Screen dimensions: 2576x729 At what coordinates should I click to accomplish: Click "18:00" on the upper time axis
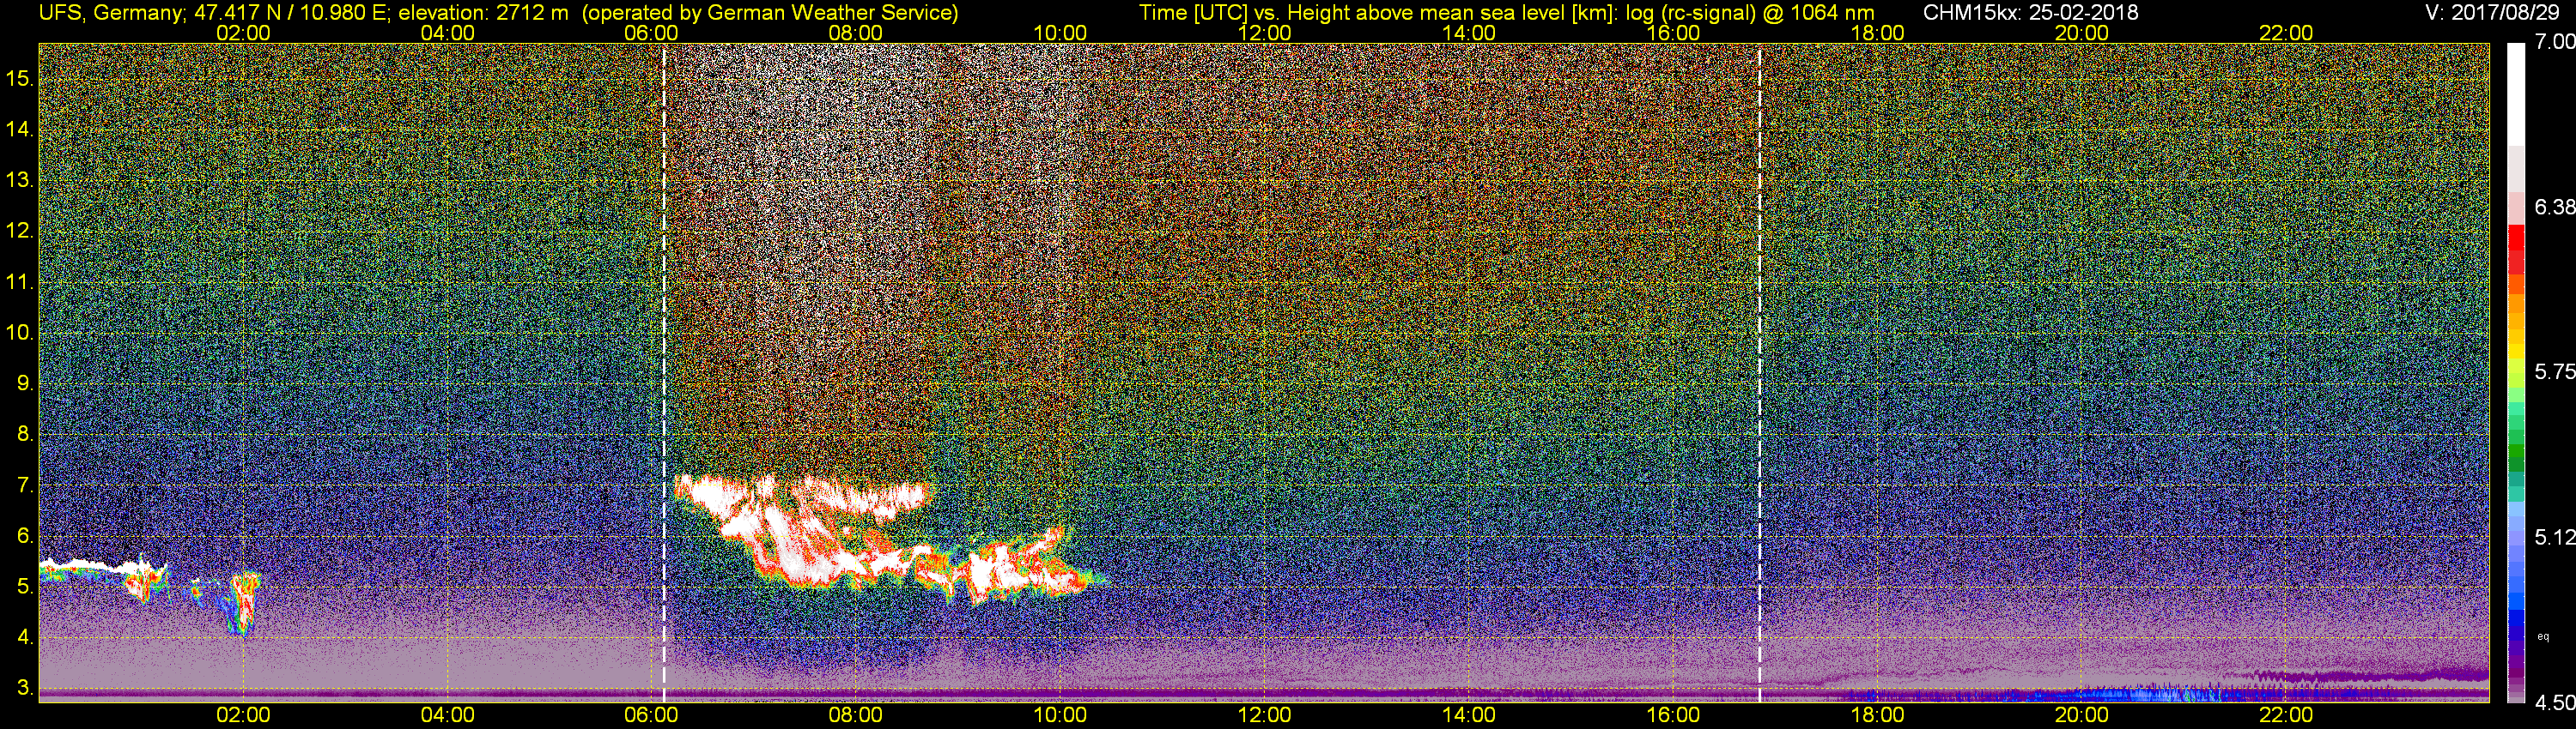pyautogui.click(x=1877, y=33)
